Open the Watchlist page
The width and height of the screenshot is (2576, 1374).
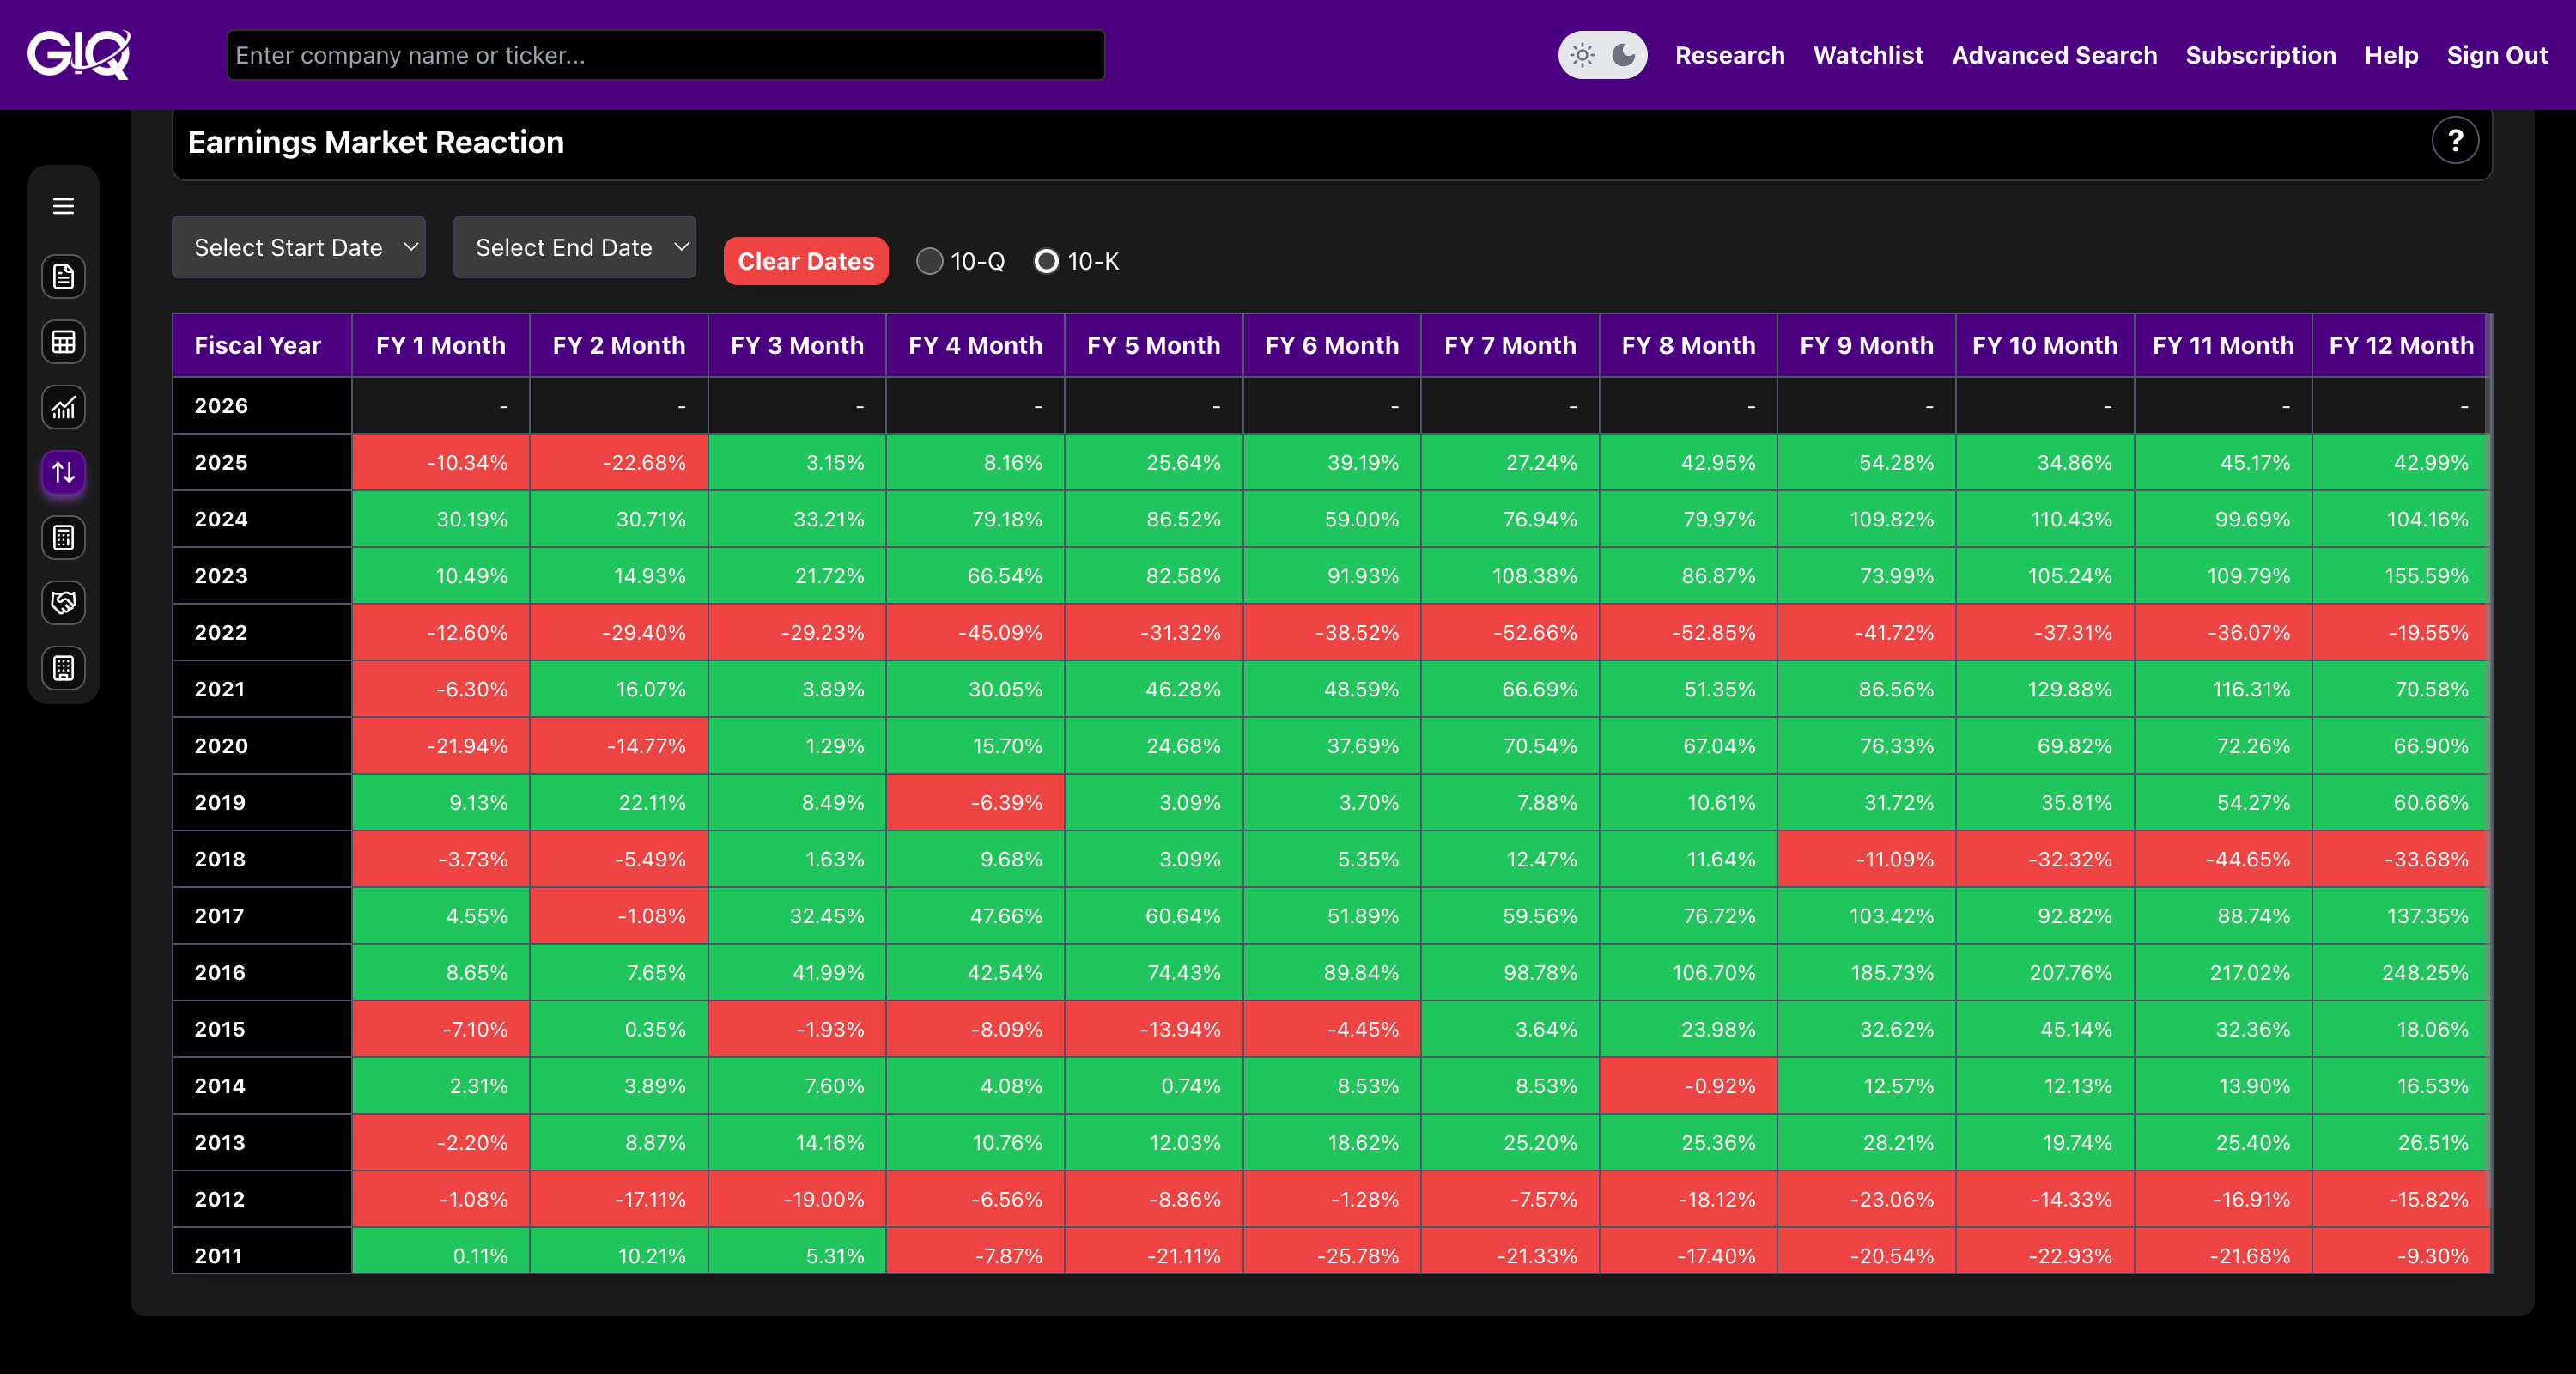coord(1868,55)
